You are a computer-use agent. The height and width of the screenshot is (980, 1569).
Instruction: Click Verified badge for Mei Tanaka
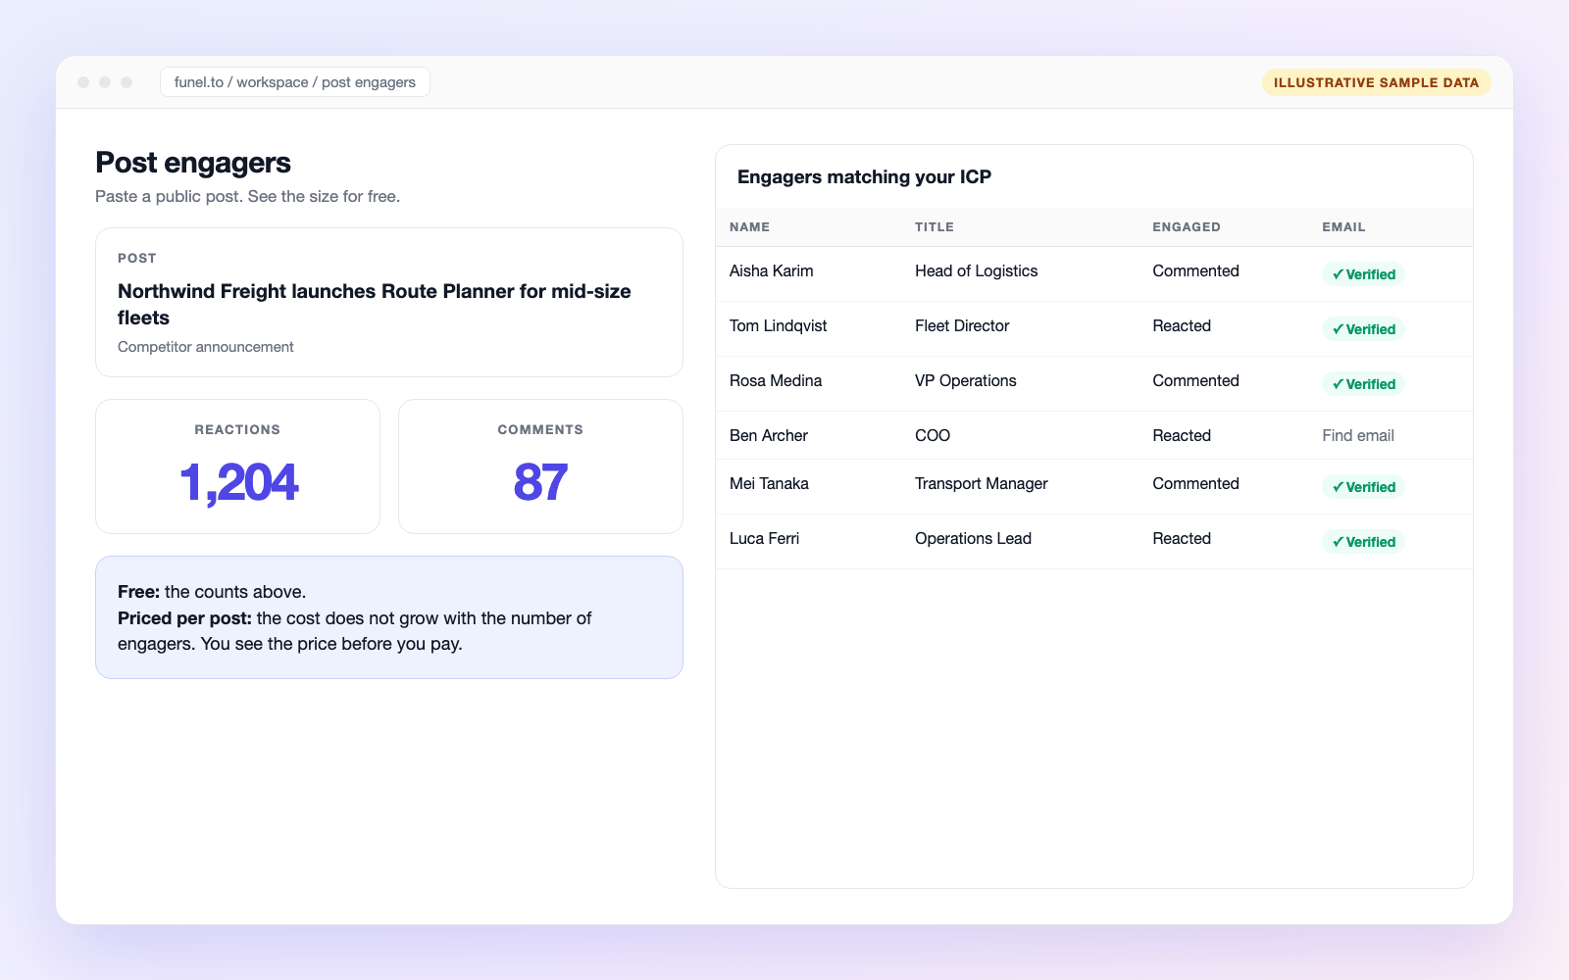(x=1363, y=487)
